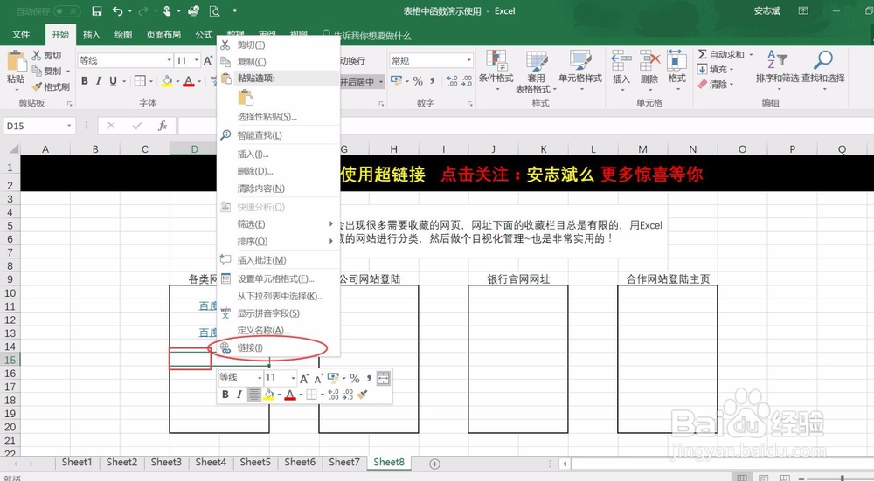The width and height of the screenshot is (874, 481).
Task: Click merge cells icon in mini toolbar
Action: point(384,378)
